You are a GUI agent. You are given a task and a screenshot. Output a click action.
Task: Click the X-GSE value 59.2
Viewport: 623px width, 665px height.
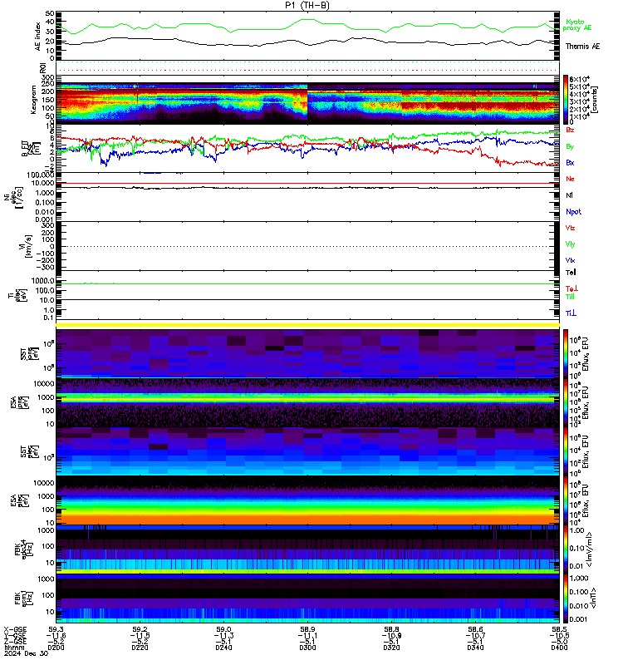(140, 629)
